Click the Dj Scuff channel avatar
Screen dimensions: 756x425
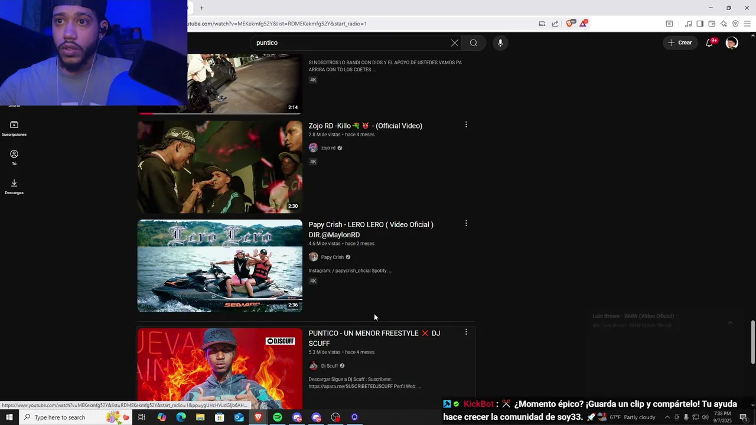coord(313,366)
